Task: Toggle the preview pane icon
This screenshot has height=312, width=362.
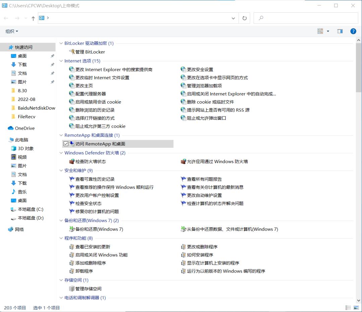Action: pyautogui.click(x=340, y=31)
